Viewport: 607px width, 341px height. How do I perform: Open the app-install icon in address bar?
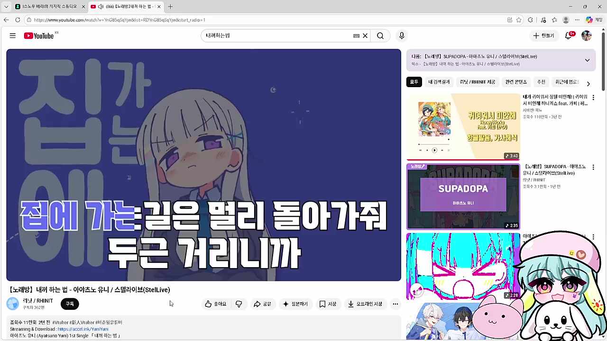point(510,20)
